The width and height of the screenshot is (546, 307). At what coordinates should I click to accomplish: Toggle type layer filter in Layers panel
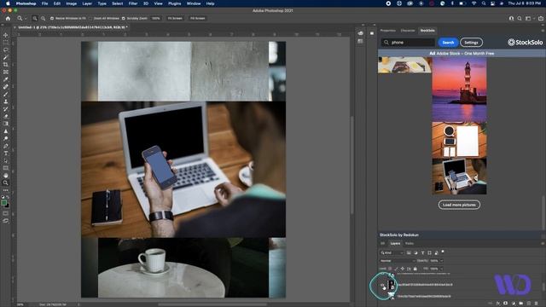click(x=423, y=252)
